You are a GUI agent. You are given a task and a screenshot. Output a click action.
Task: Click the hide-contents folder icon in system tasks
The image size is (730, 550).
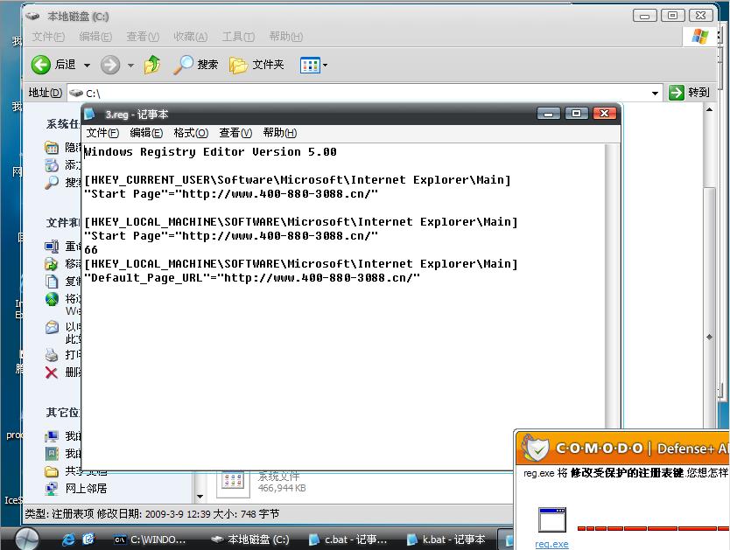(x=52, y=148)
